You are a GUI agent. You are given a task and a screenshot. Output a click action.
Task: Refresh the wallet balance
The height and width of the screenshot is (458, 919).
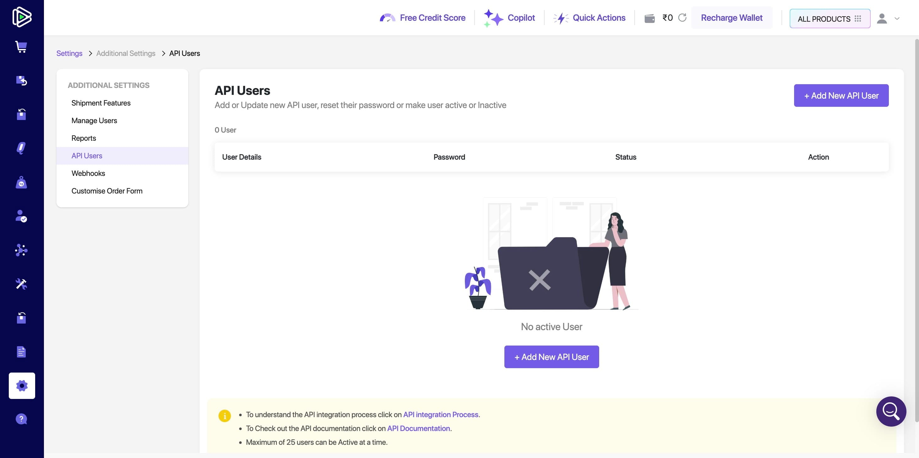coord(682,18)
